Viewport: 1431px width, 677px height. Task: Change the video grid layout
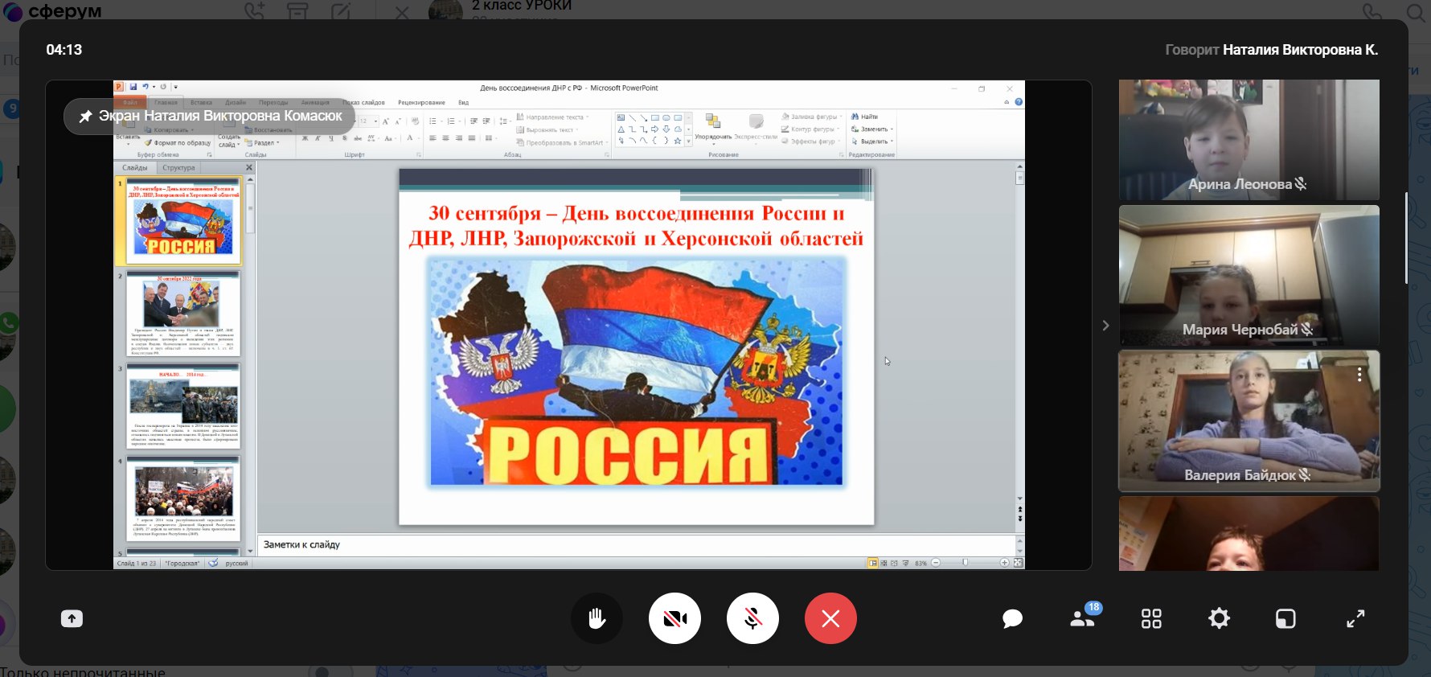tap(1151, 618)
